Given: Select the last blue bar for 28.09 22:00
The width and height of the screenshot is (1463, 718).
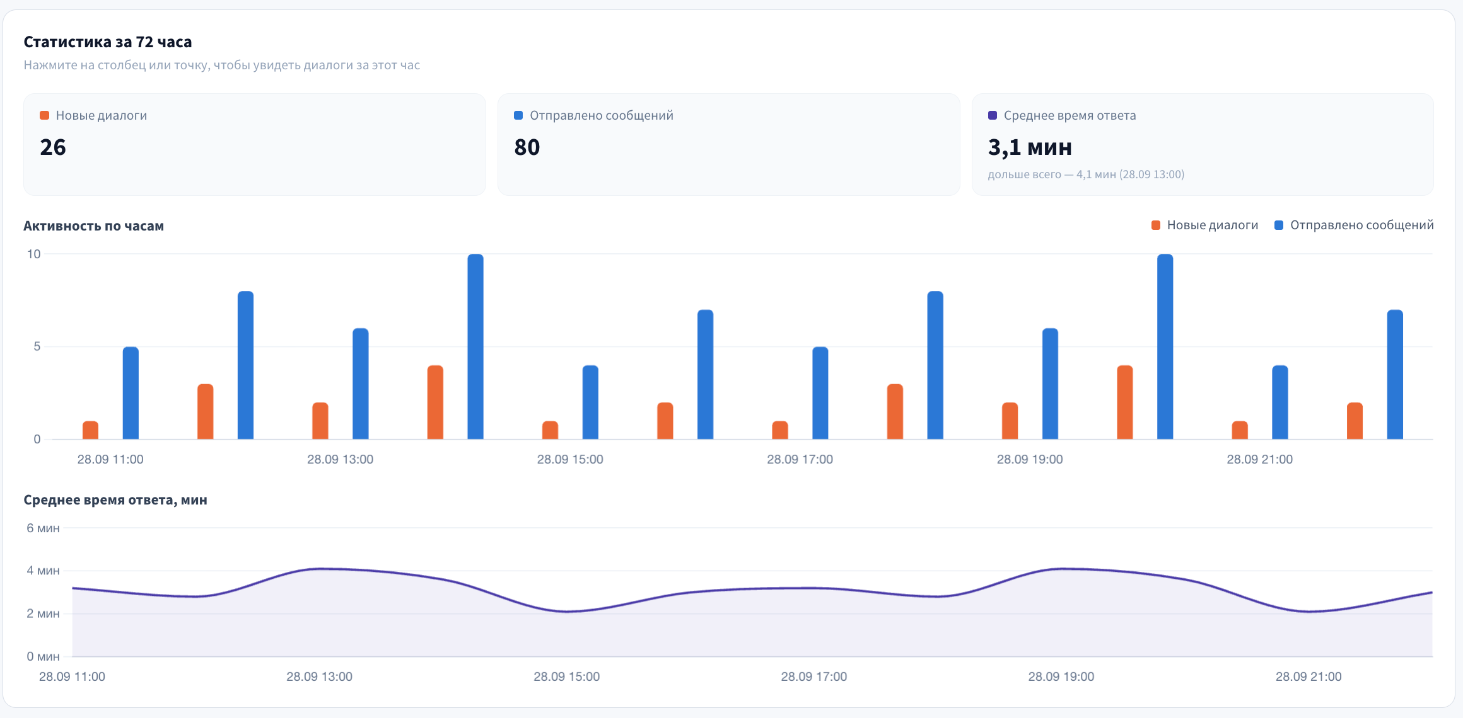Looking at the screenshot, I should tap(1395, 374).
